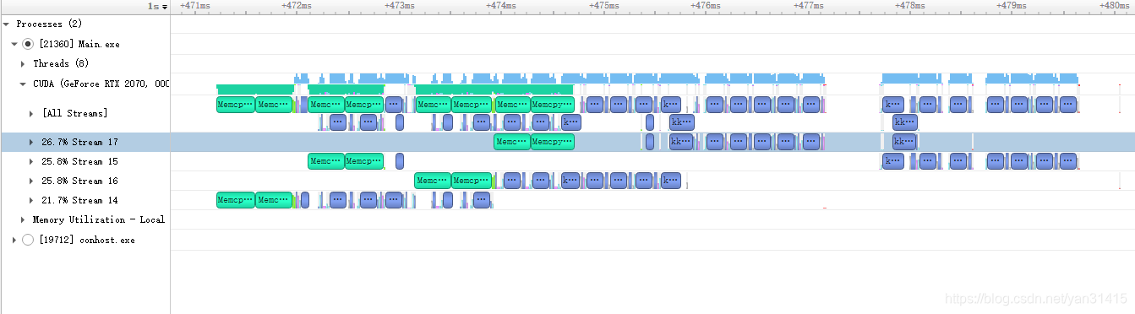
Task: Select the Stream 17 row label
Action: (x=79, y=142)
